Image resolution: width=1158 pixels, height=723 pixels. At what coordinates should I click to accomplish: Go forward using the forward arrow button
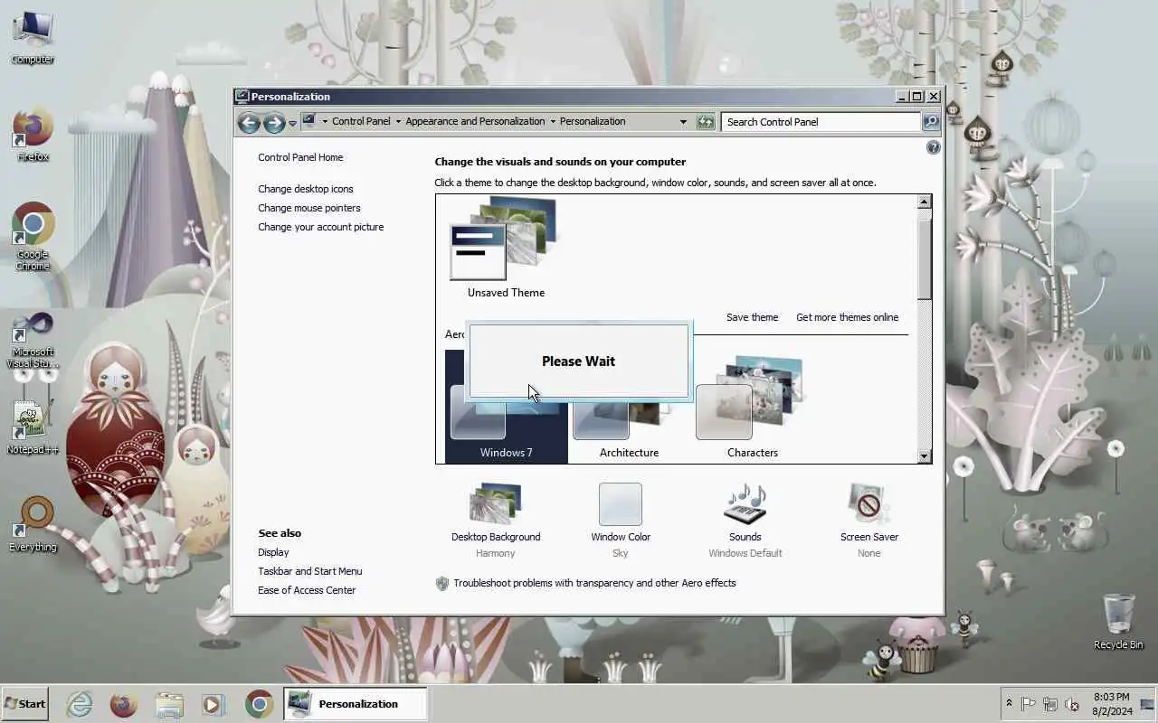[274, 122]
